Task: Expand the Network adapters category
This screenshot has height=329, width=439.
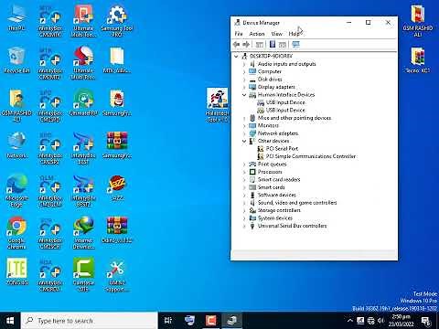Action: 244,133
